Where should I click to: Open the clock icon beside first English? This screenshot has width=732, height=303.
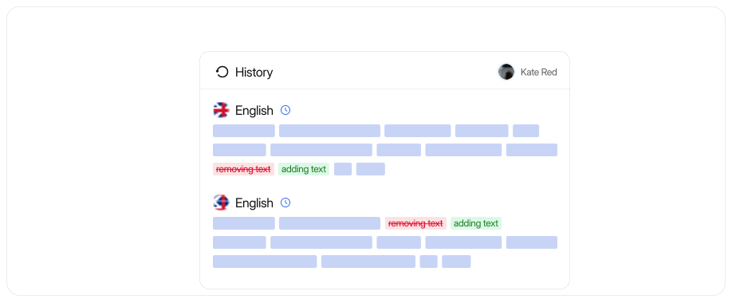285,110
